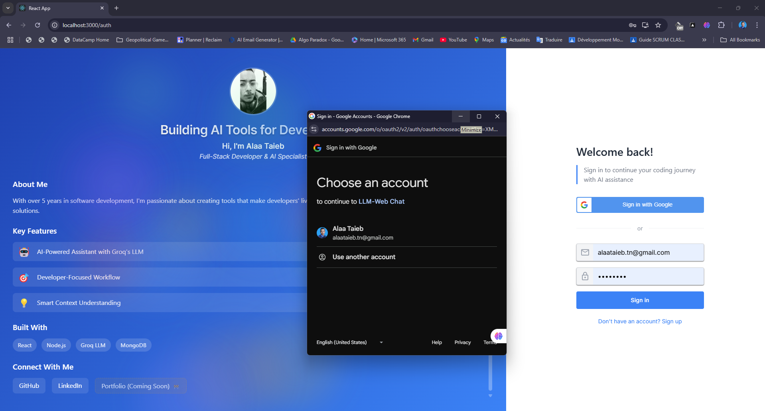This screenshot has height=411, width=765.
Task: Open the YouTube bookmark
Action: [x=453, y=39]
